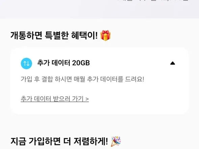Click empty space below the 받으러 가기 link in card
This screenshot has height=149, width=199.
click(x=99, y=109)
